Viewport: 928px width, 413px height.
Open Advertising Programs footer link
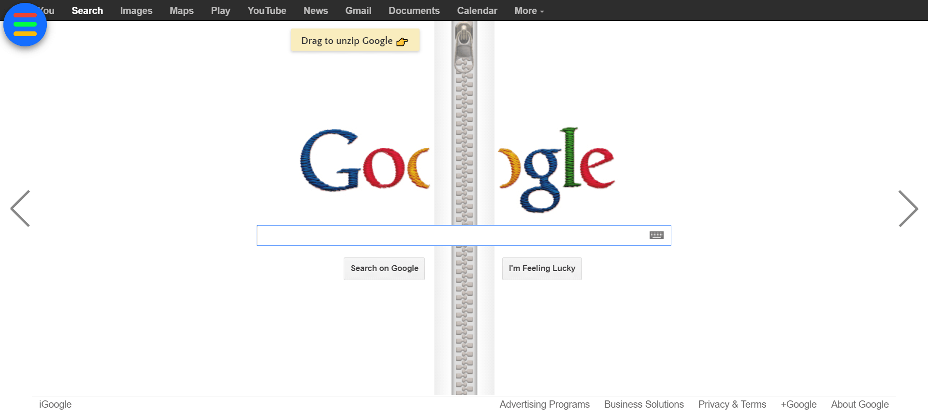pyautogui.click(x=544, y=404)
